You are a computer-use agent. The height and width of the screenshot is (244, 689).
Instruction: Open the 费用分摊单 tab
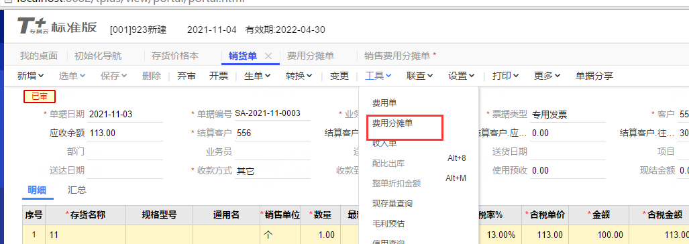pos(311,56)
